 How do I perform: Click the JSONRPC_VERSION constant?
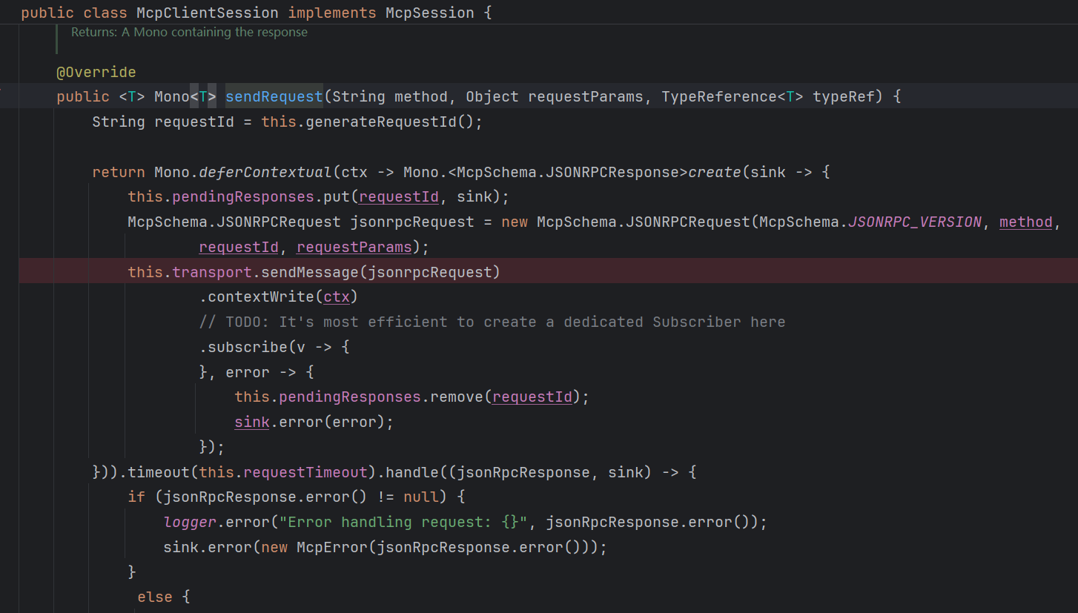click(x=915, y=222)
